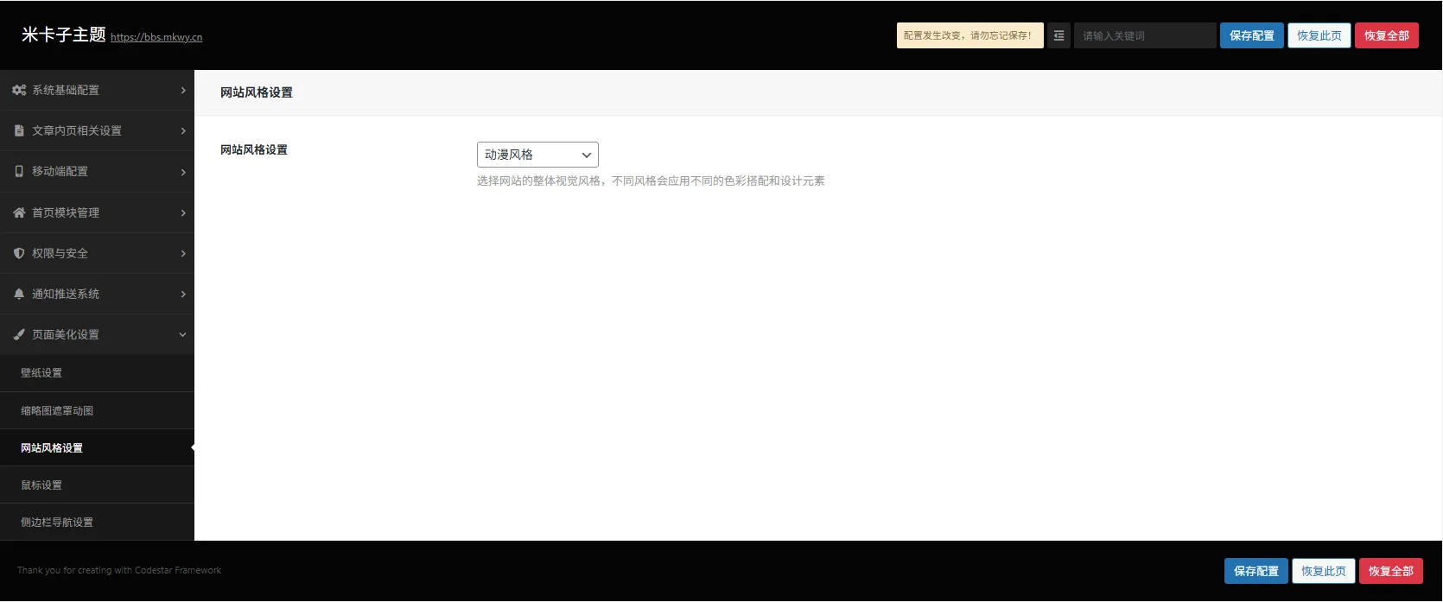
Task: Open the 壁纸设置 submenu item
Action: pos(41,373)
